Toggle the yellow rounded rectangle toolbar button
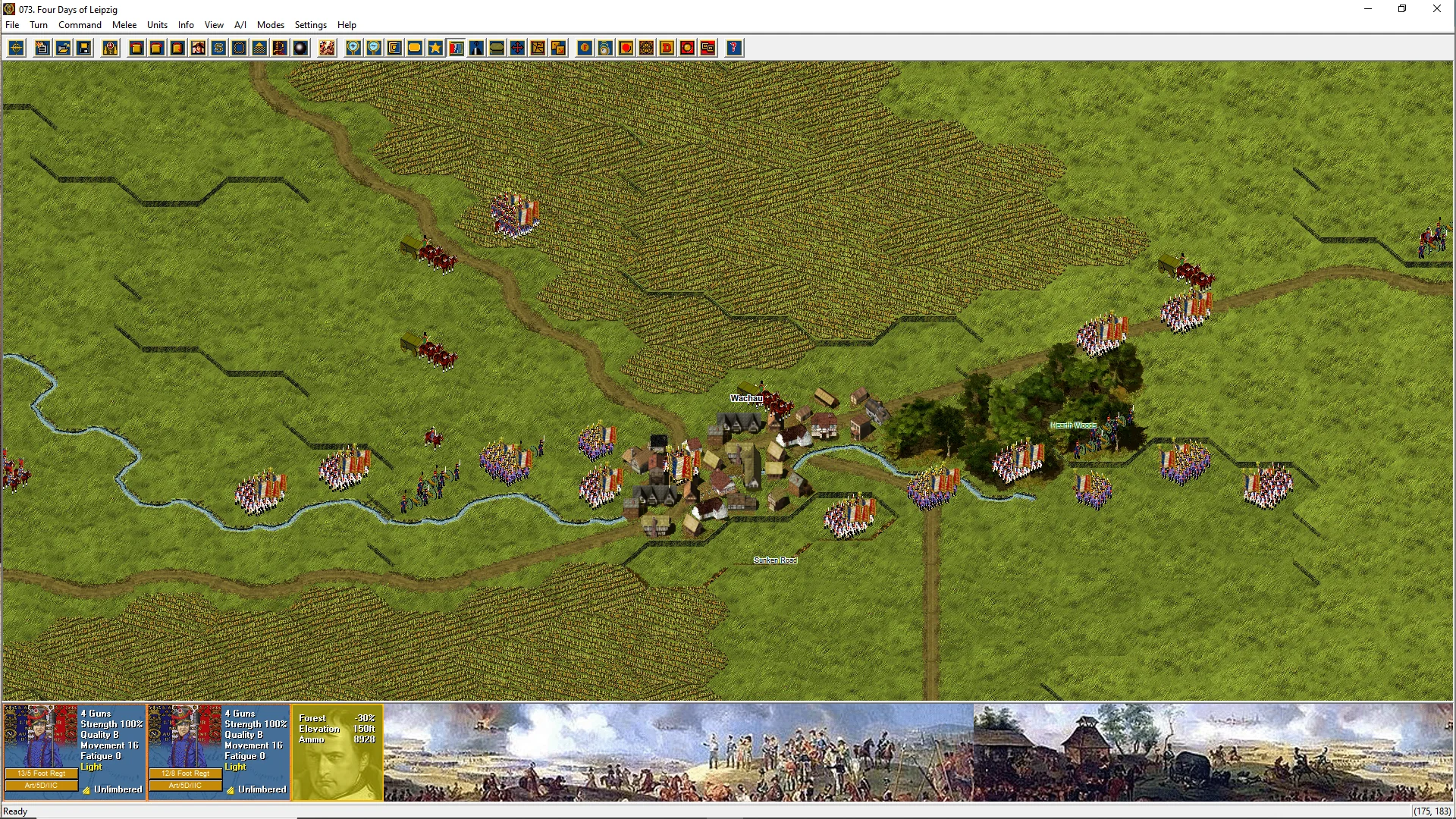 point(415,48)
